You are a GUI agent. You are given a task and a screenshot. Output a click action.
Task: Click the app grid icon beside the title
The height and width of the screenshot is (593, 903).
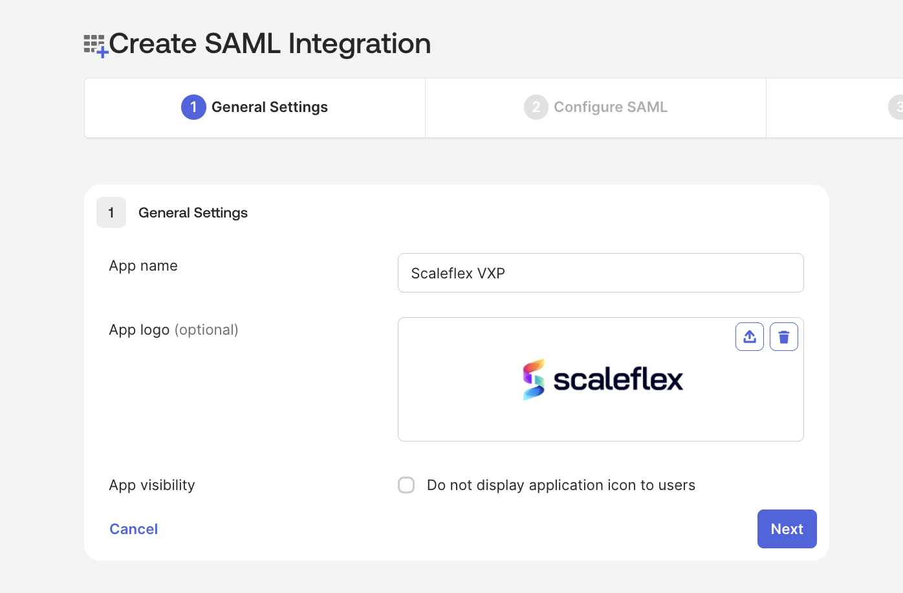[95, 45]
